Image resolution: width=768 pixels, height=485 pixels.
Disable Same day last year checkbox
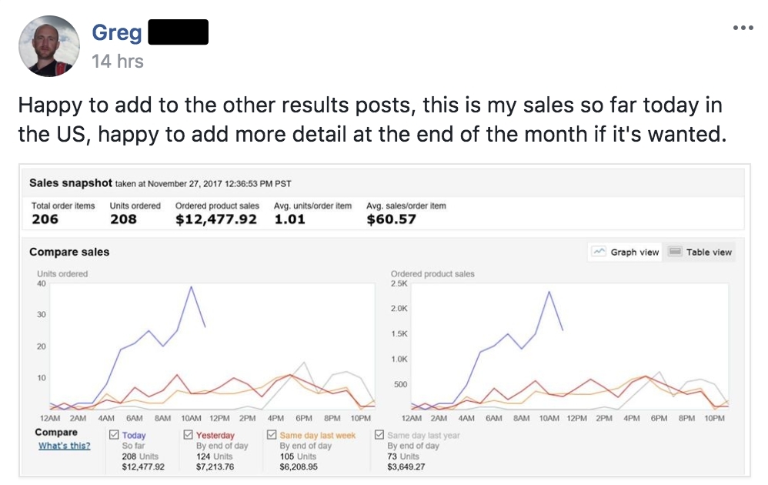[379, 435]
